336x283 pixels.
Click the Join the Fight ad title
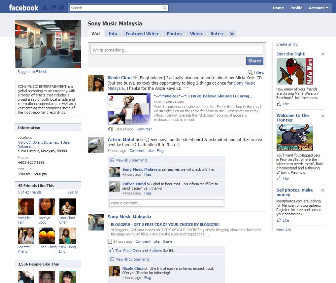click(290, 54)
